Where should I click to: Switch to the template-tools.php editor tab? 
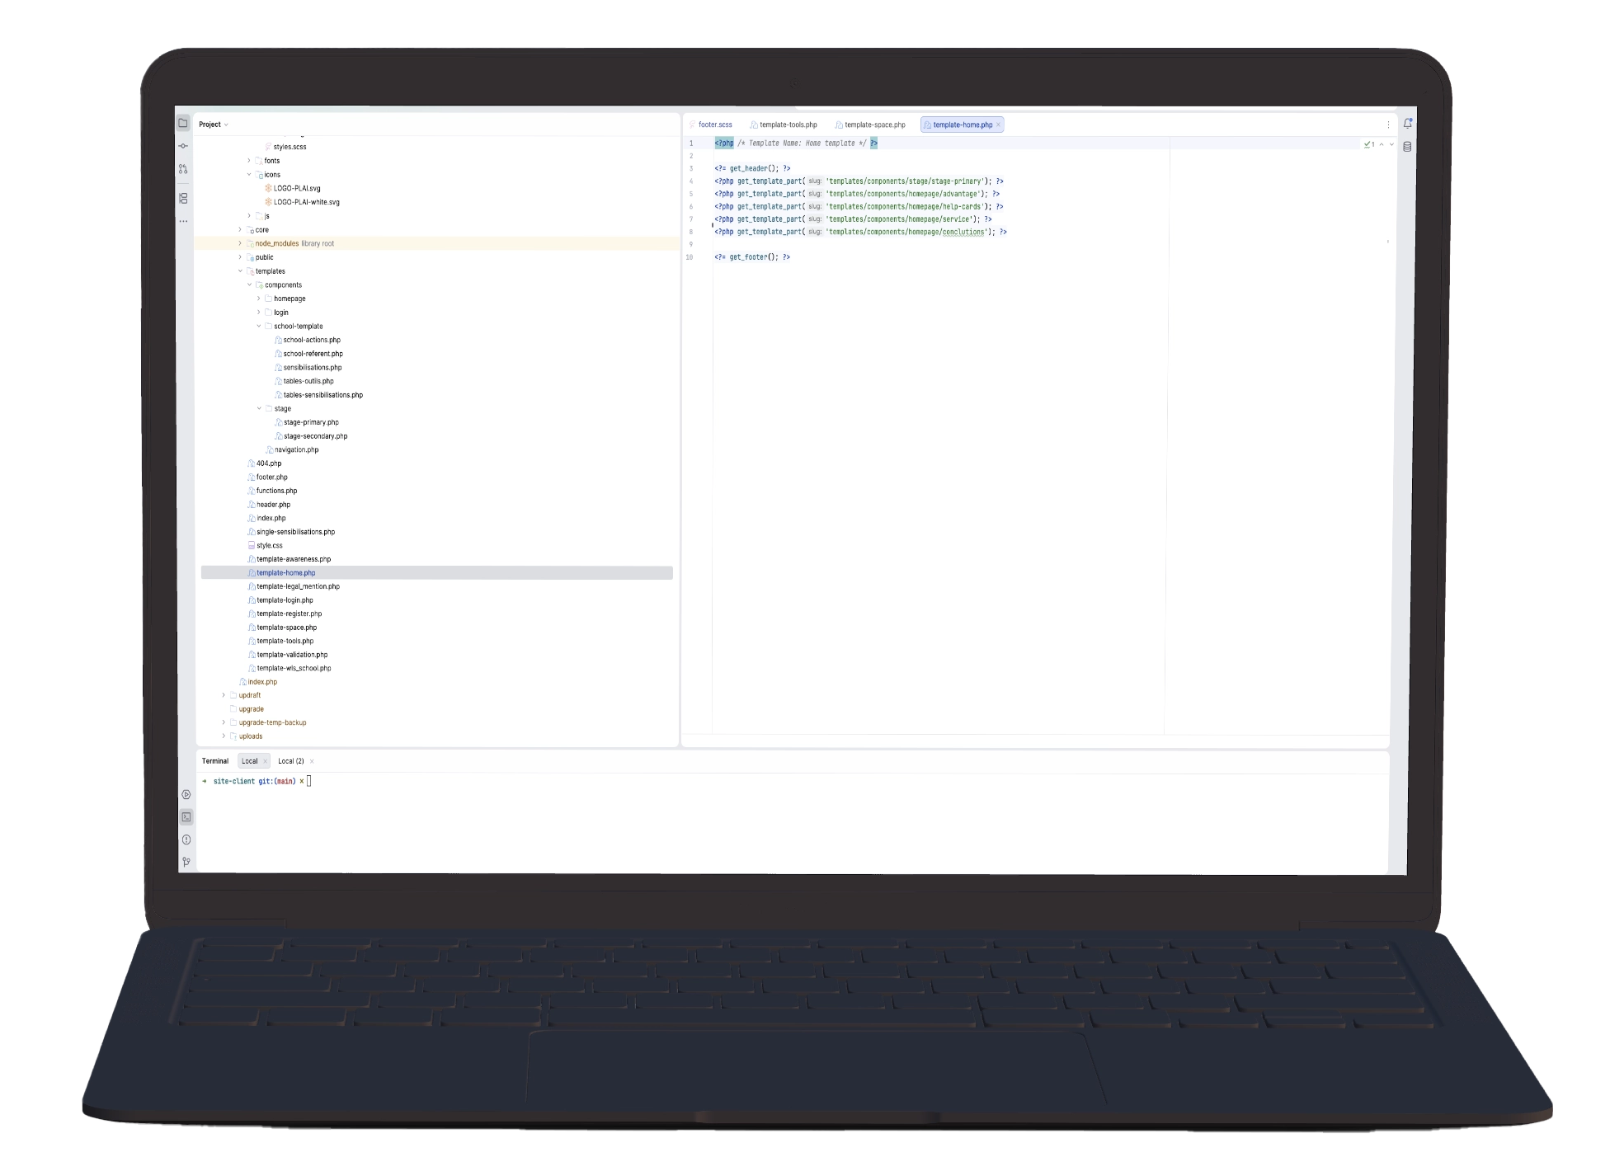click(783, 125)
